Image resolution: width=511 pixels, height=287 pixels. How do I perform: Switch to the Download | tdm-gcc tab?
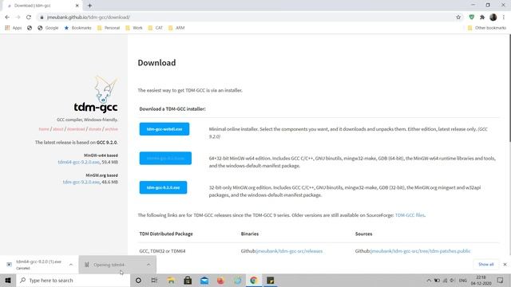coord(42,6)
